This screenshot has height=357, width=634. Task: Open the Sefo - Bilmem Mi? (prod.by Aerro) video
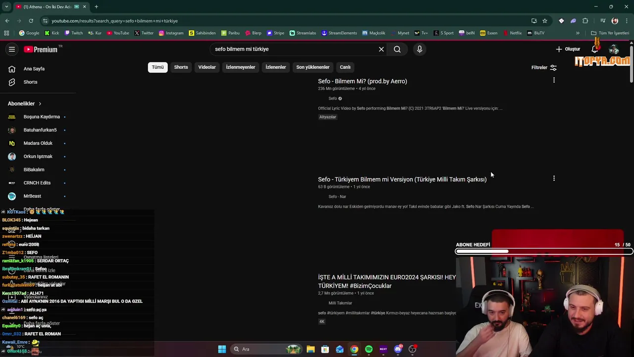(x=363, y=81)
